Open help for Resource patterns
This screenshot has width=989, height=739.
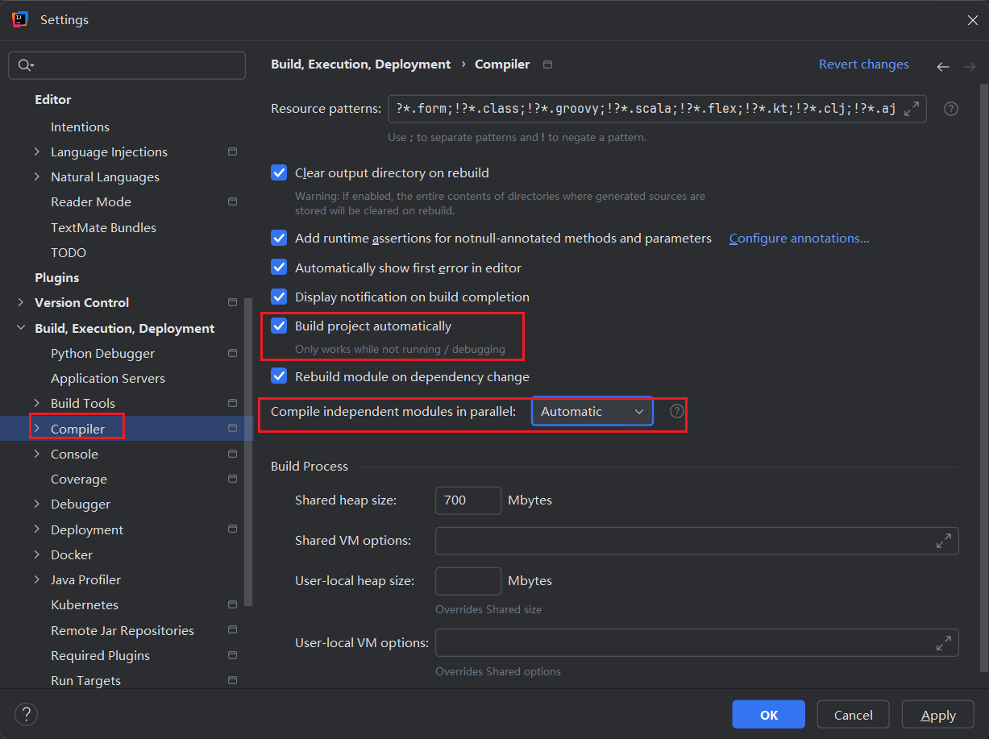point(951,109)
